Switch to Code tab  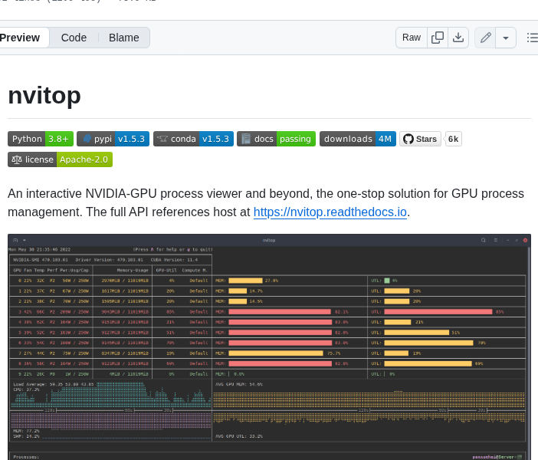pyautogui.click(x=74, y=38)
